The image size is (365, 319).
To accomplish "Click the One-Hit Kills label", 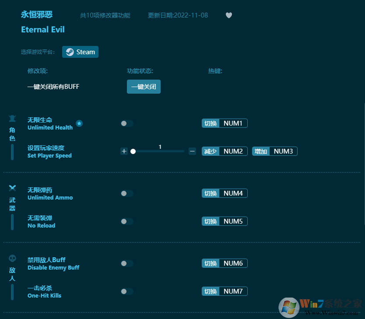I will [44, 295].
